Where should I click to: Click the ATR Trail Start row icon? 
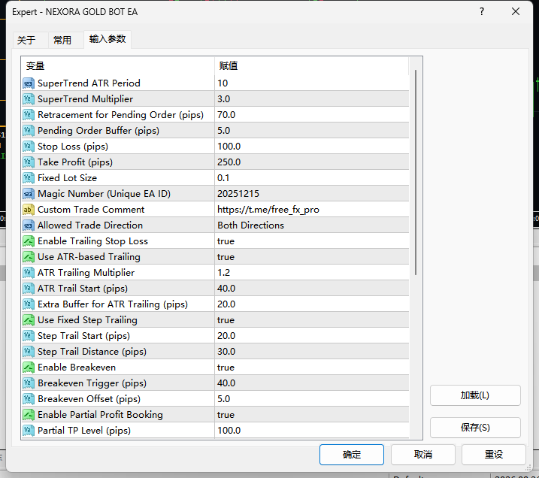(x=29, y=289)
